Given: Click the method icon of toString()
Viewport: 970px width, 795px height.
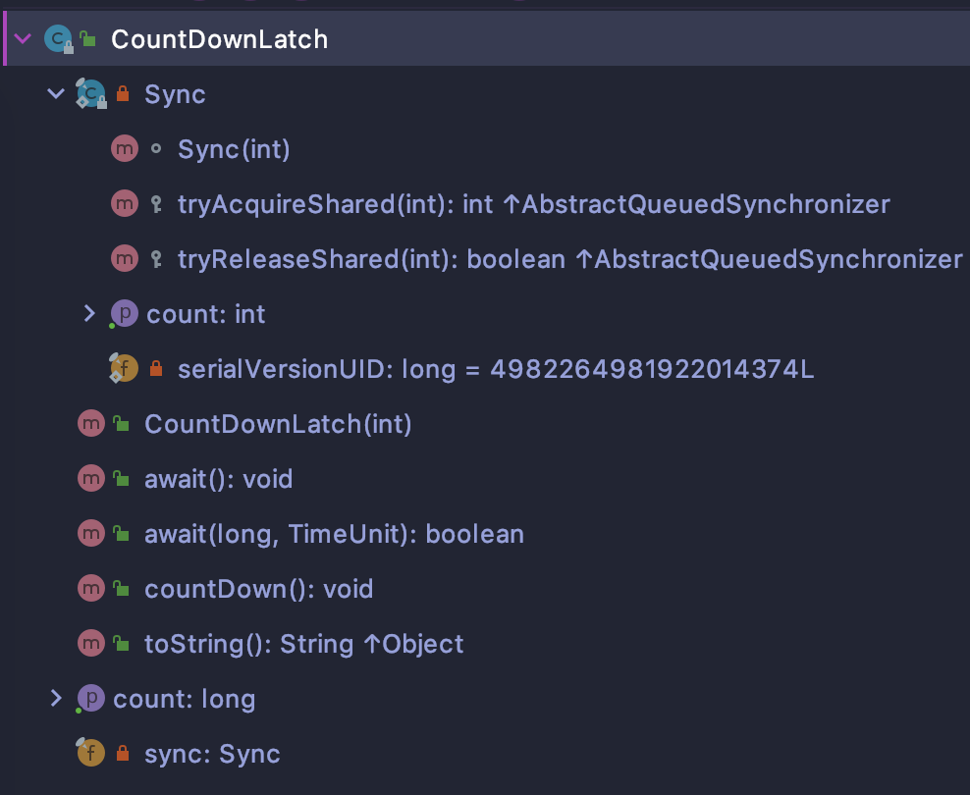Looking at the screenshot, I should point(91,644).
